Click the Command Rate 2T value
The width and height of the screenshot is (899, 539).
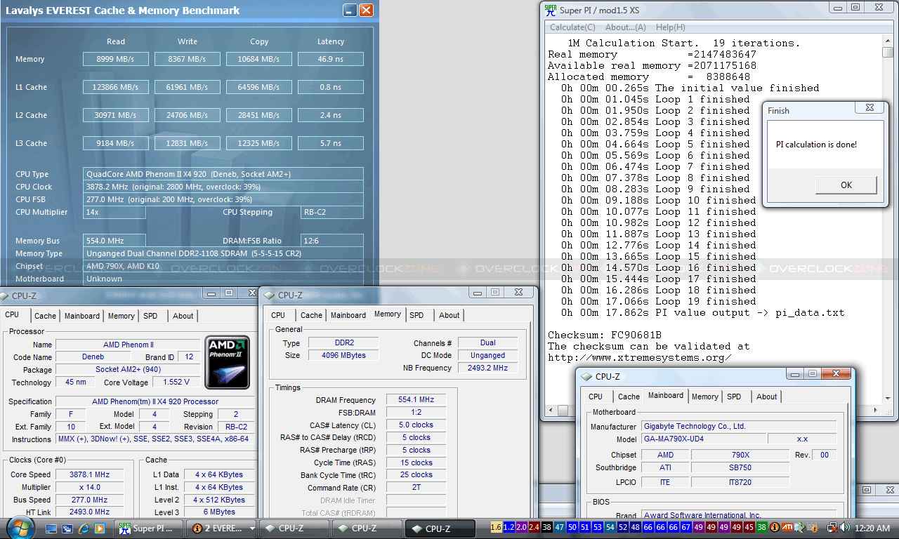click(x=415, y=488)
